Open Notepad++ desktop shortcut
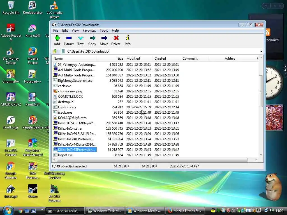 [33, 77]
